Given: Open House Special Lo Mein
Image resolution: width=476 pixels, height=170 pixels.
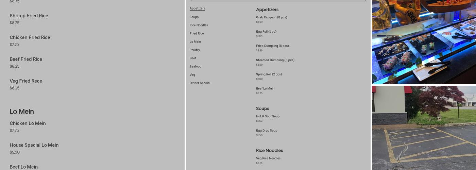Looking at the screenshot, I should (34, 145).
